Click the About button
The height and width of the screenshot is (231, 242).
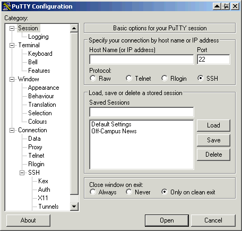coord(28,220)
